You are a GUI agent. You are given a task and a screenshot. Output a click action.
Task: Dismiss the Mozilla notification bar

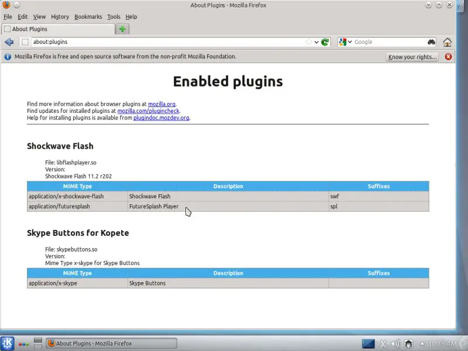[448, 57]
